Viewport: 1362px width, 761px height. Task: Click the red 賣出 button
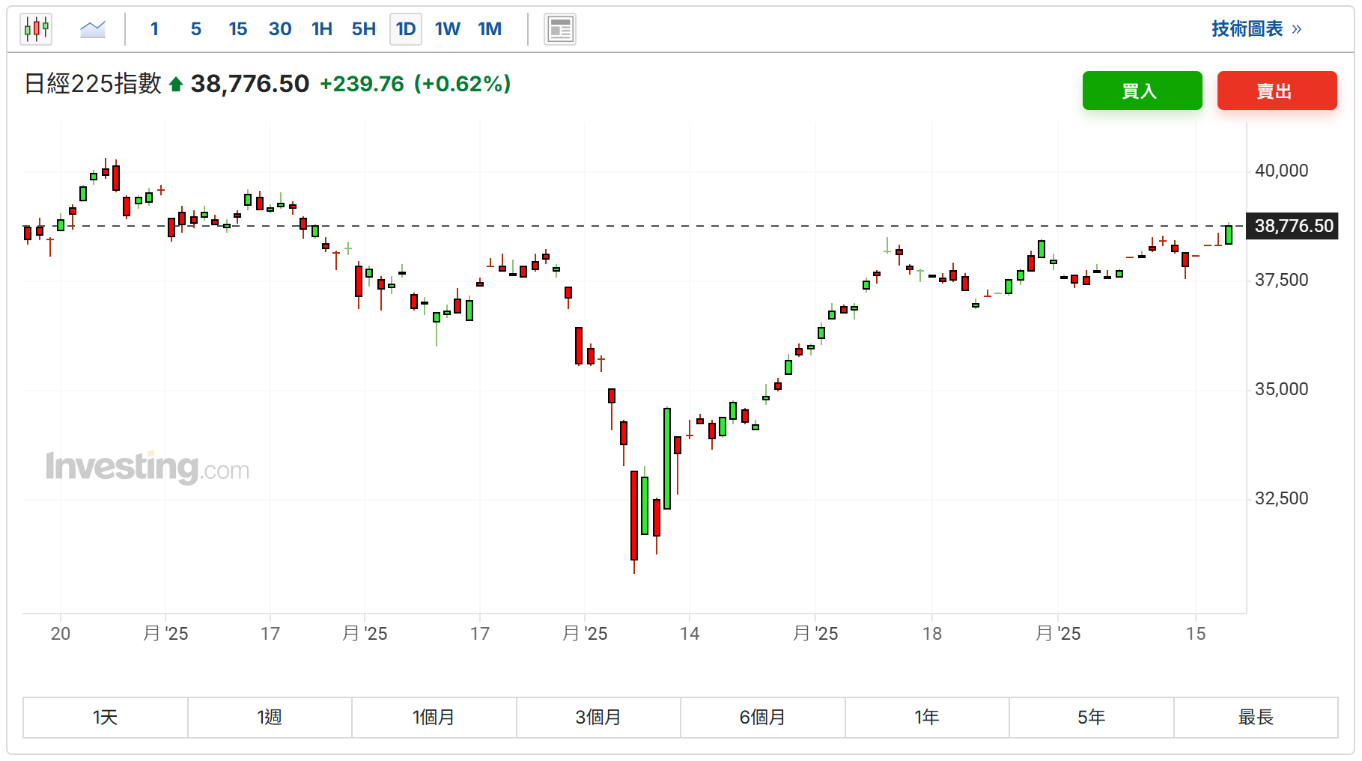tap(1277, 91)
